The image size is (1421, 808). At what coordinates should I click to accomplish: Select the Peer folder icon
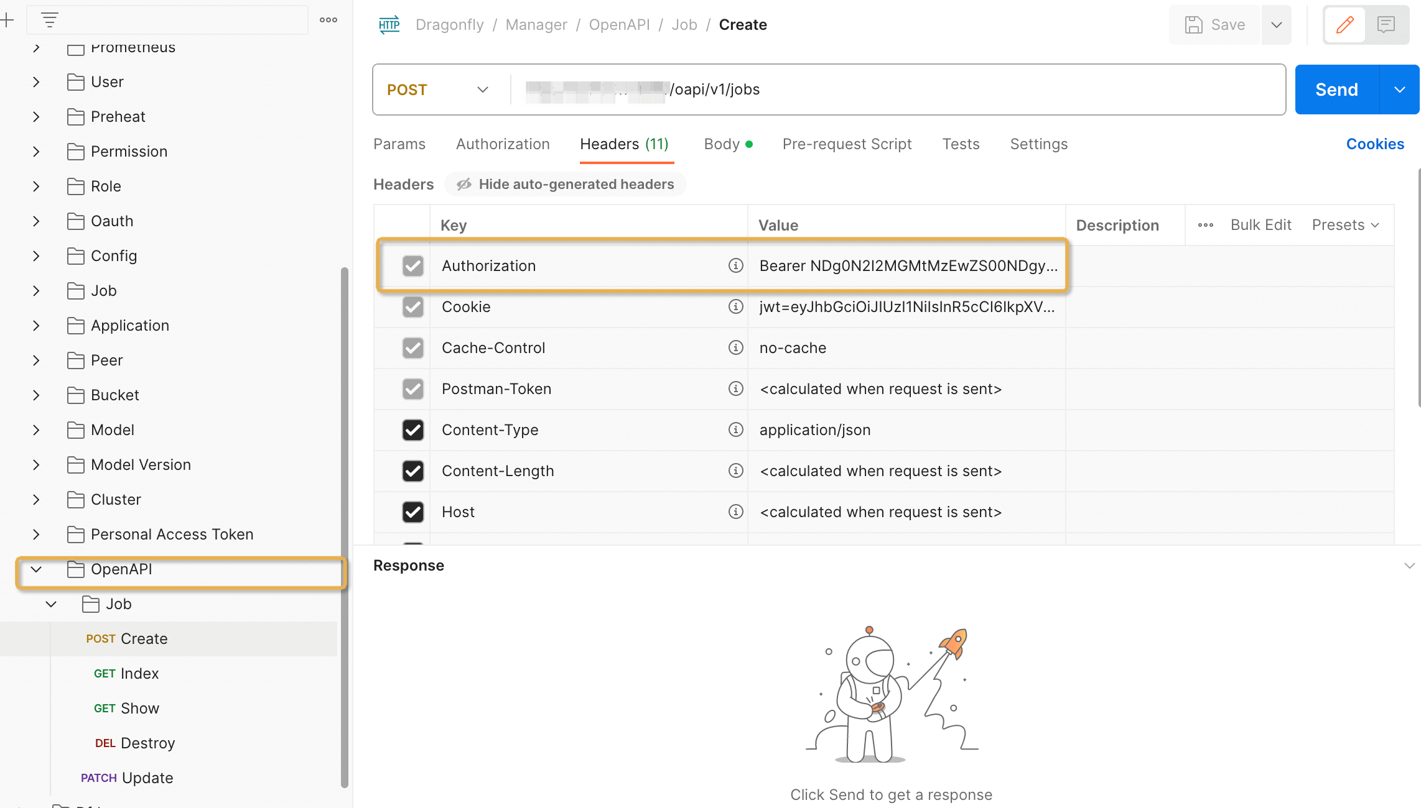tap(76, 360)
